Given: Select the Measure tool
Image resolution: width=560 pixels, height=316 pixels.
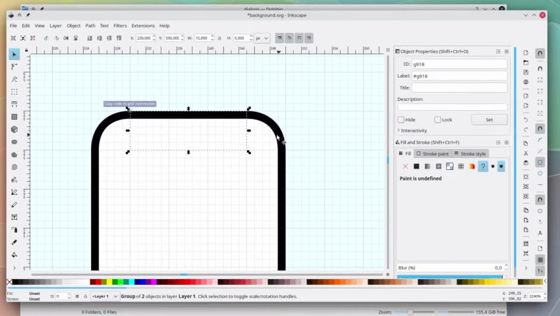Looking at the screenshot, I should click(14, 104).
